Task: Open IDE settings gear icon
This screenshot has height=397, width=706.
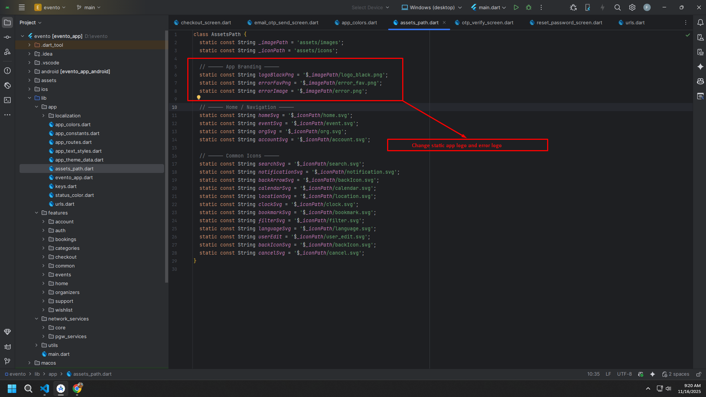Action: coord(632,7)
